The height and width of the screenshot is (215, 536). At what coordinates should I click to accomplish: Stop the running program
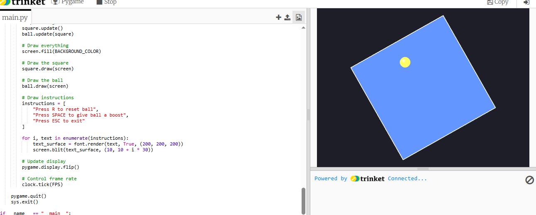(x=106, y=2)
